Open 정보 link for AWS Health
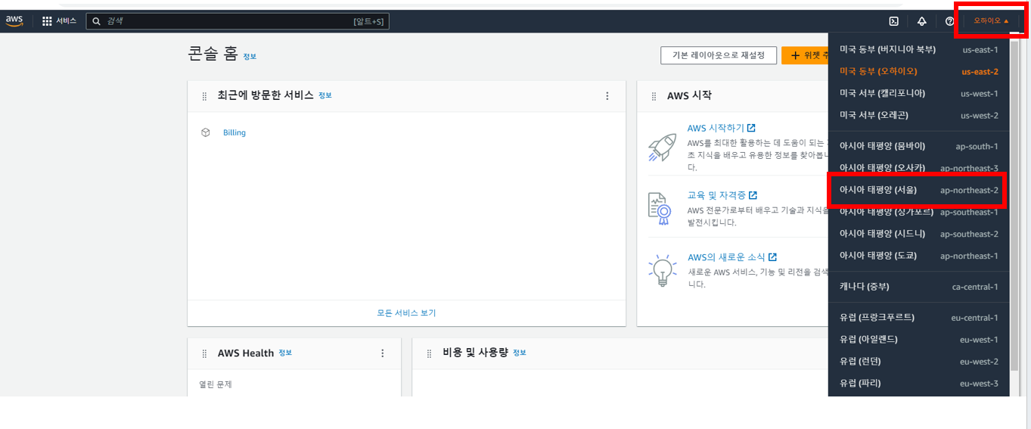 (285, 353)
